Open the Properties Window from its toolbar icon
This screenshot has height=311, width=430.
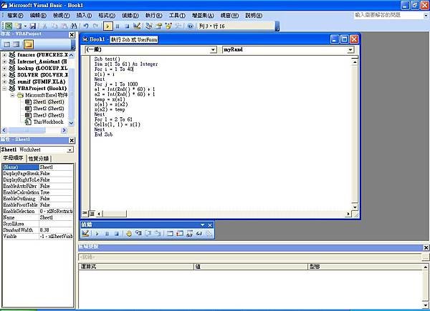coord(159,26)
